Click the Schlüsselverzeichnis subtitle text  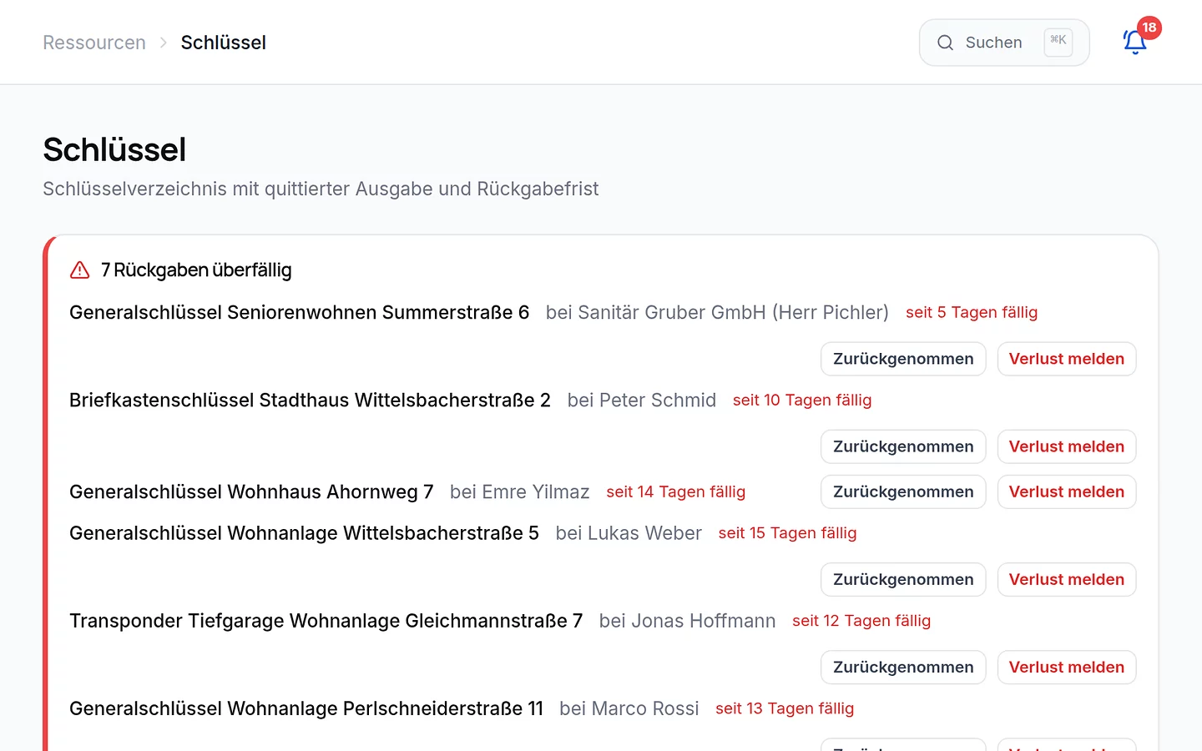coord(321,189)
